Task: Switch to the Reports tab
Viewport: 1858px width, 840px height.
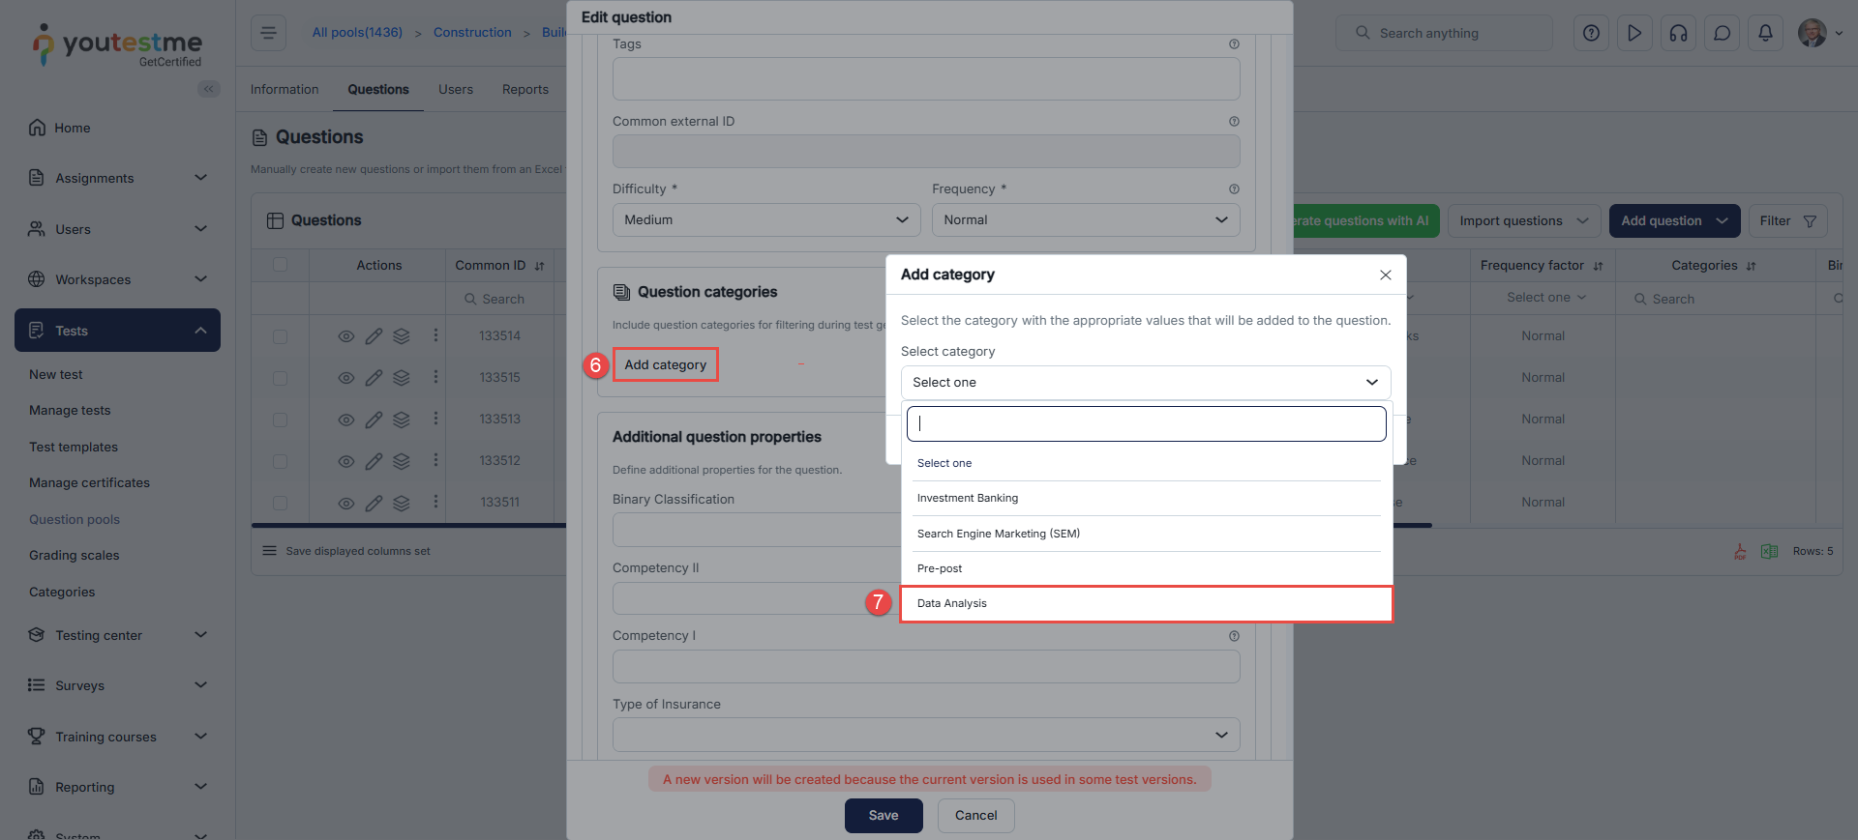Action: (524, 90)
